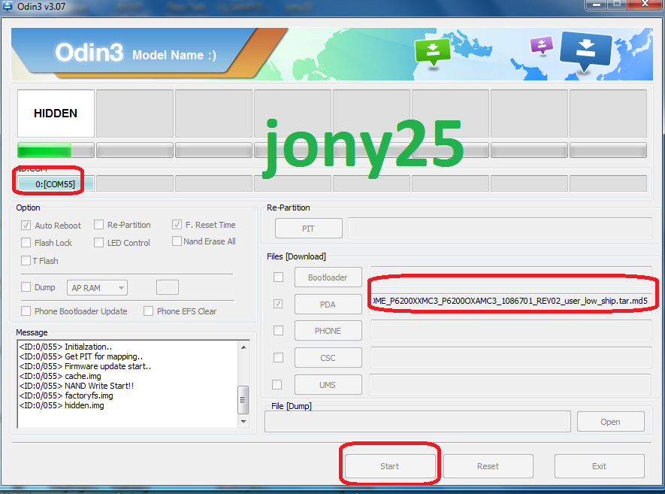Click the "cache.img" log line
Image resolution: width=665 pixels, height=494 pixels.
click(x=60, y=376)
